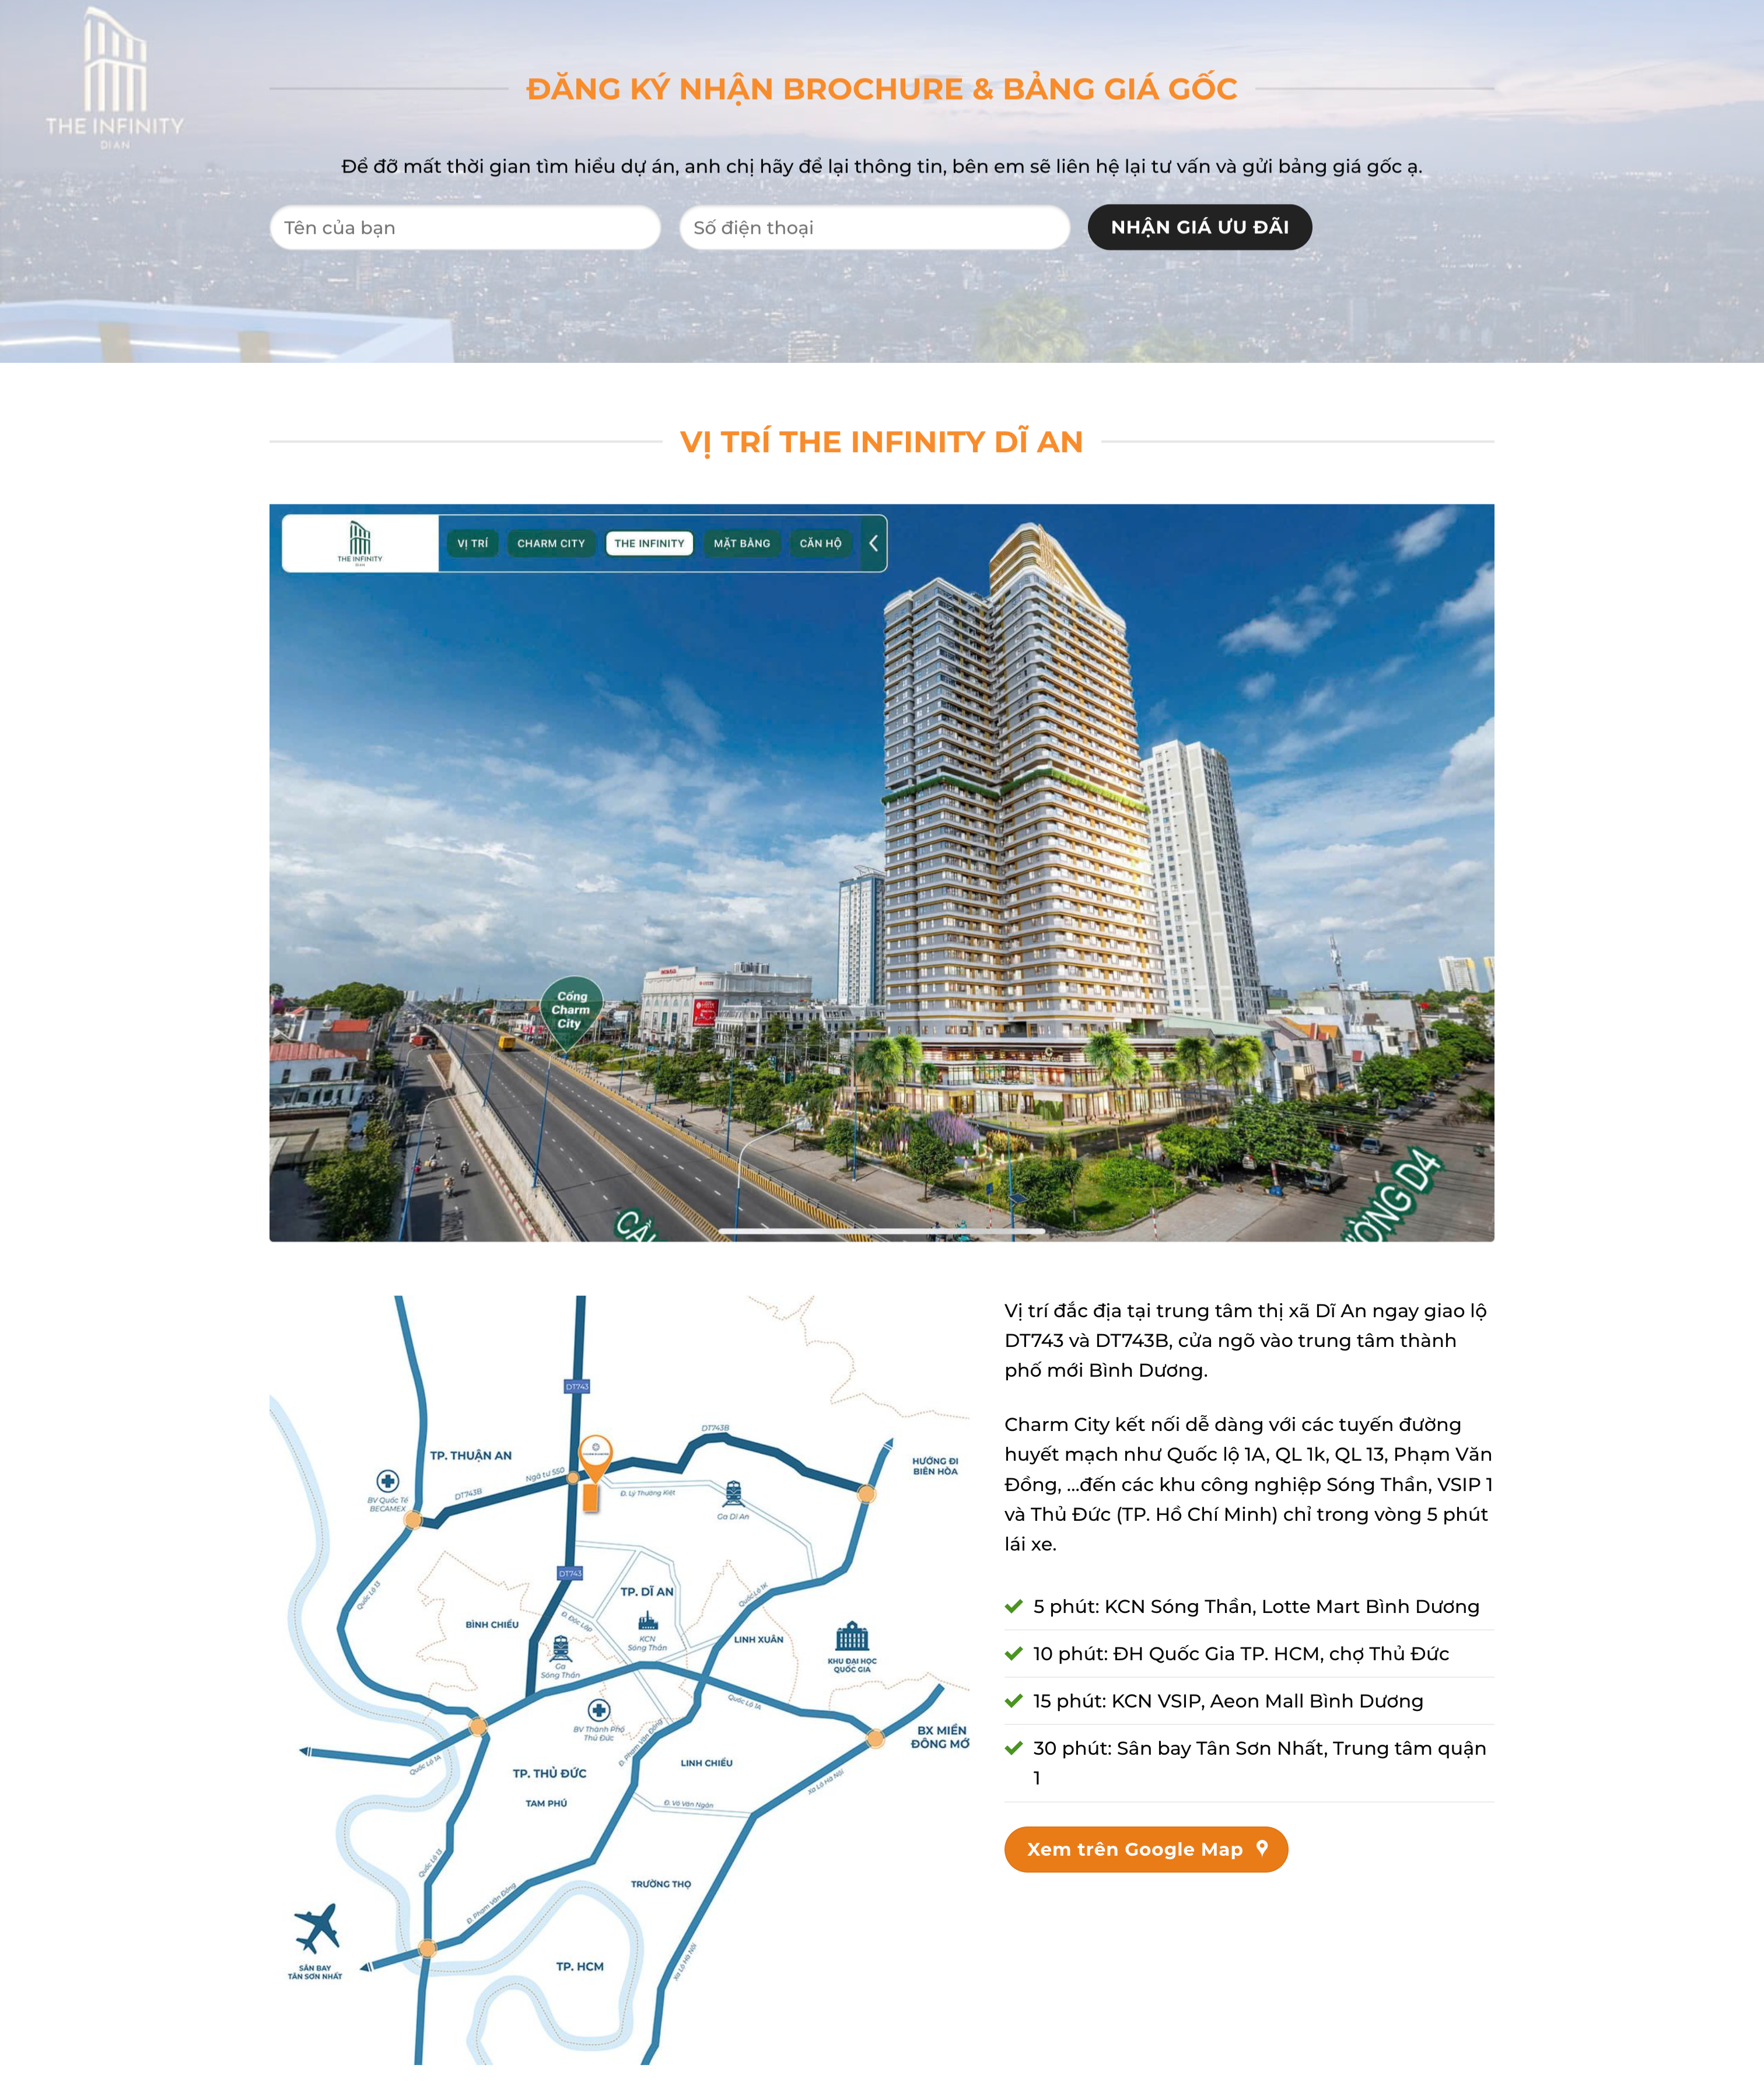1764x2082 pixels.
Task: Focus the 'Tên của bạn' name field
Action: 465,228
